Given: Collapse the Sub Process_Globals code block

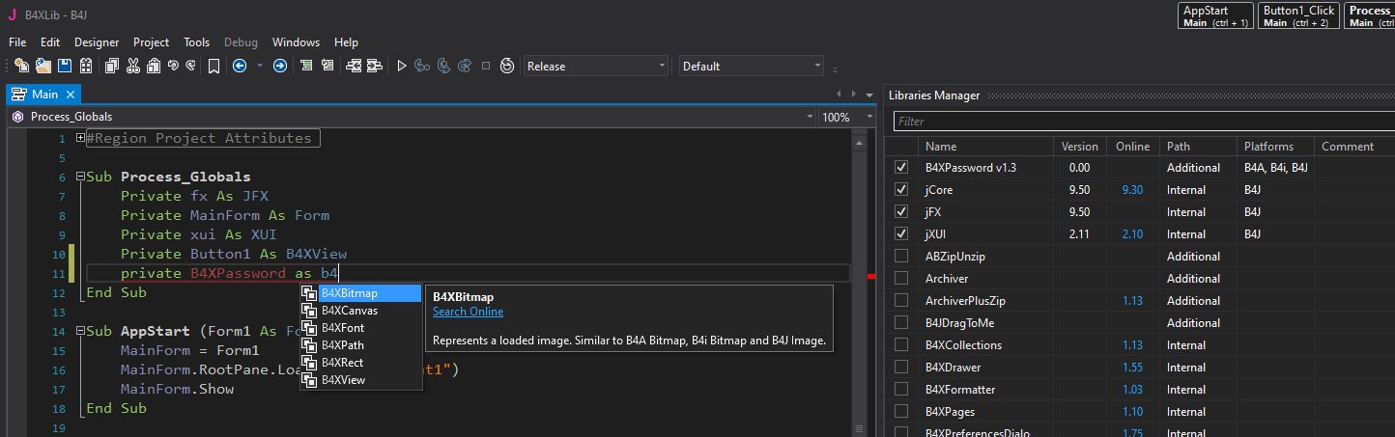Looking at the screenshot, I should click(x=80, y=177).
